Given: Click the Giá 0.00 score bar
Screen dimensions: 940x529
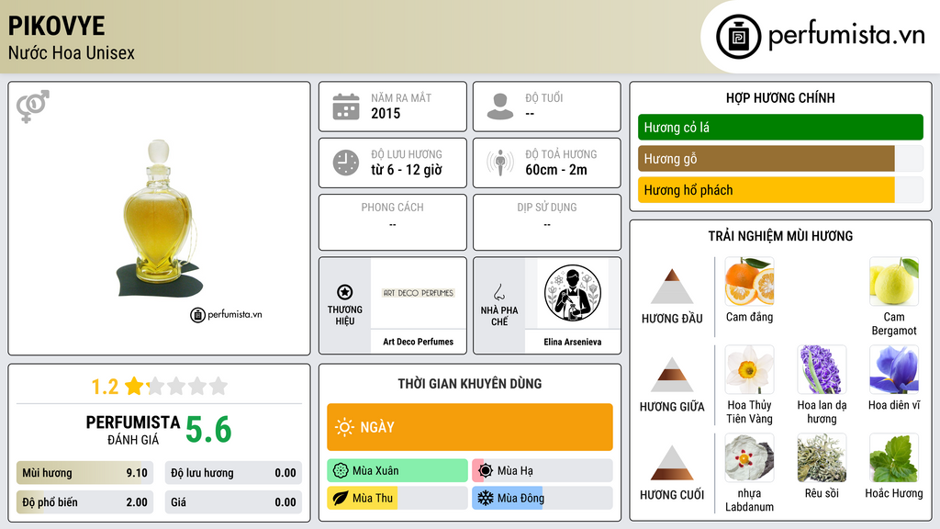Looking at the screenshot, I should 233,502.
